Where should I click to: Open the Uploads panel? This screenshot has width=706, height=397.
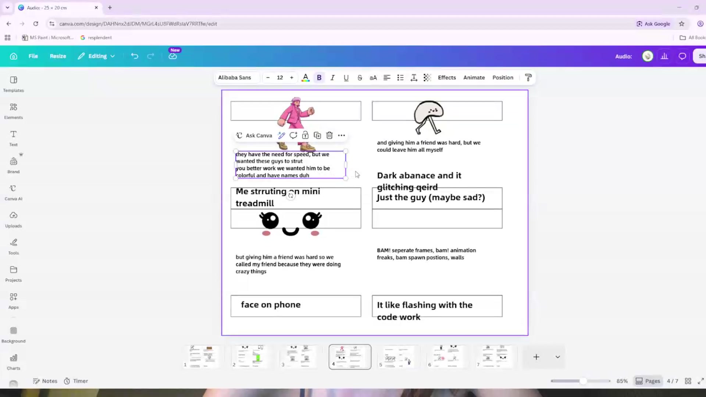point(14,220)
